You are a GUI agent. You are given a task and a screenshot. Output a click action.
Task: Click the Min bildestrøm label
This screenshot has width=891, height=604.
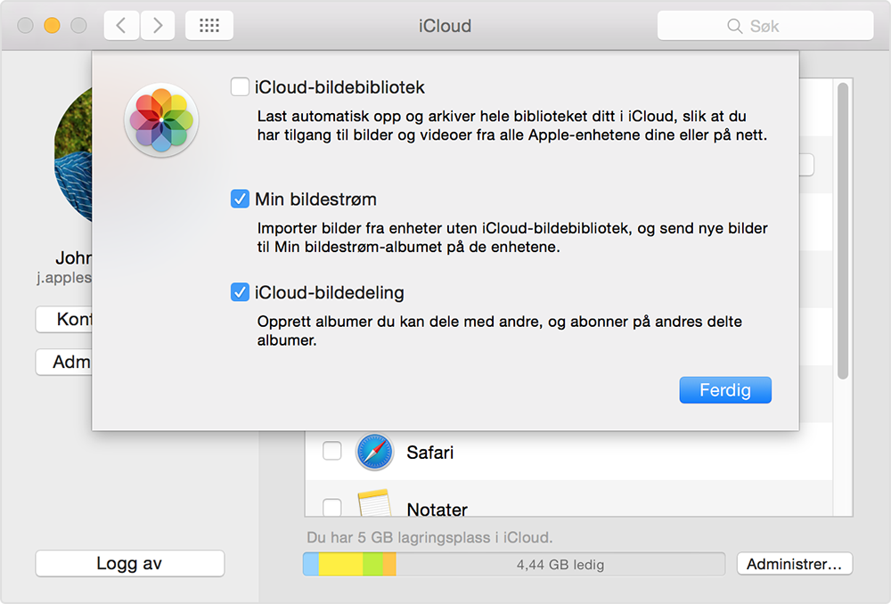[316, 199]
